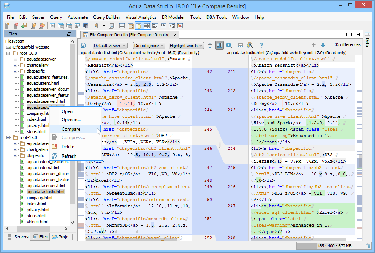The height and width of the screenshot is (253, 375).
Task: Select aquadatastudio.html under root-17.0
Action: click(x=45, y=192)
